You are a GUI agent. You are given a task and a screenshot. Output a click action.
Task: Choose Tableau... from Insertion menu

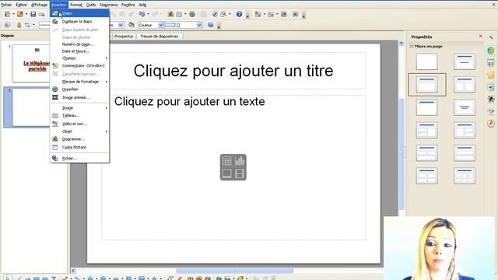click(x=79, y=116)
